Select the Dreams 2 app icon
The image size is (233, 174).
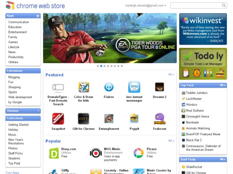pyautogui.click(x=159, y=87)
